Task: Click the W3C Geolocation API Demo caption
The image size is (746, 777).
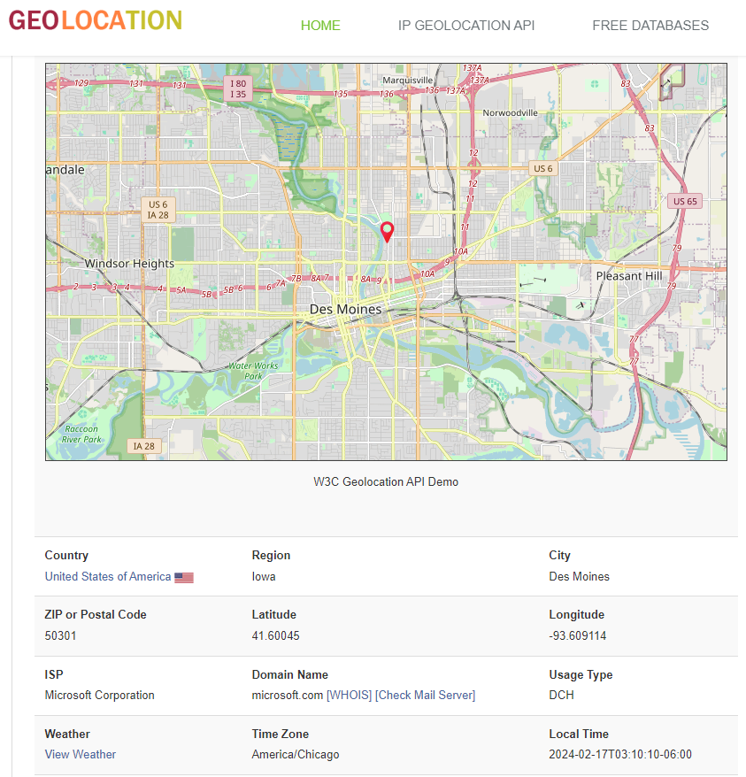Action: click(386, 481)
